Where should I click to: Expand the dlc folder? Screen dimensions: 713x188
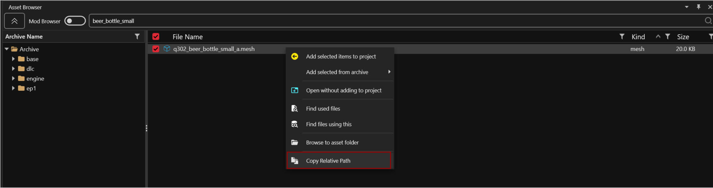[x=13, y=69]
